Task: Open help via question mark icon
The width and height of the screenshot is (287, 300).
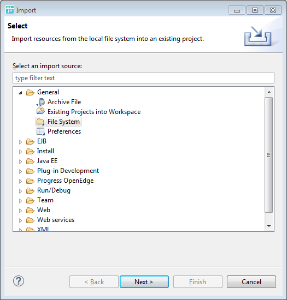Action: coord(19,281)
